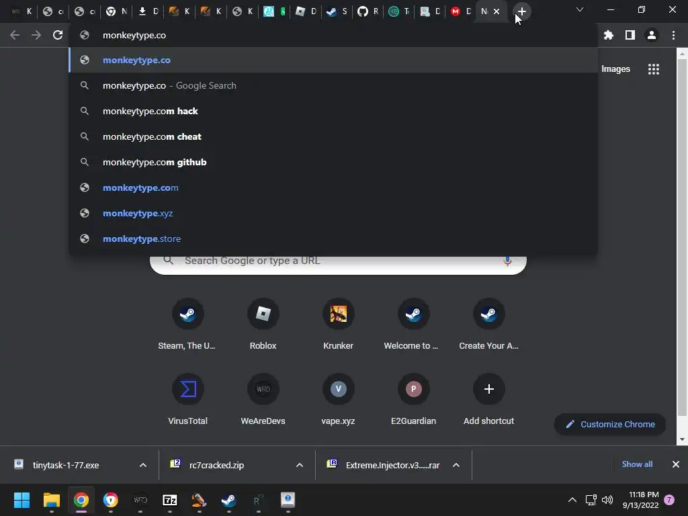Switch to the red M icon tab
This screenshot has height=516, width=688.
(x=461, y=11)
